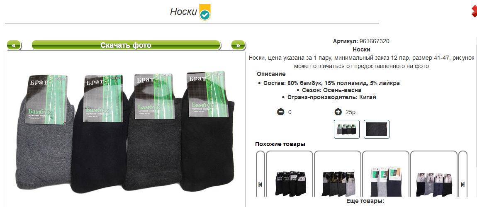This screenshot has height=207, width=477.
Task: Click the next photo » button
Action: pyautogui.click(x=238, y=45)
